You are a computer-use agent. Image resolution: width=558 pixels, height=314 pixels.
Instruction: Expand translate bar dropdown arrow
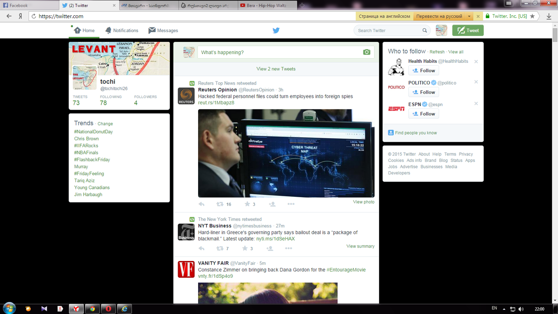click(469, 16)
